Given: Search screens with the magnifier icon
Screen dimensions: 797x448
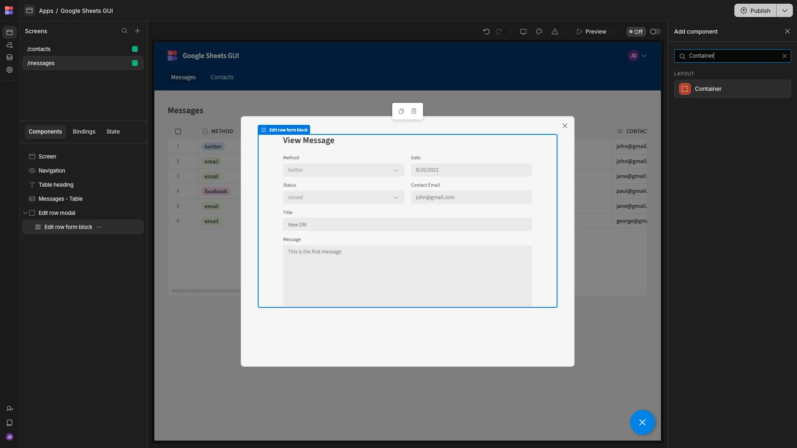Looking at the screenshot, I should (x=124, y=31).
